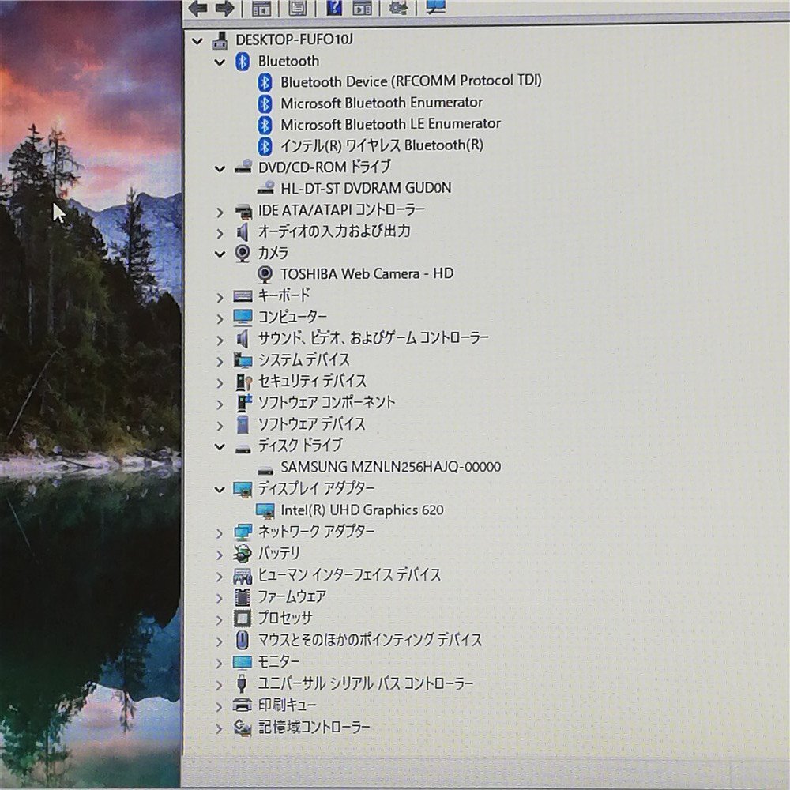Select SAMSUNG MZNLN256HAJQ-00000 disk
The width and height of the screenshot is (790, 790).
[390, 467]
